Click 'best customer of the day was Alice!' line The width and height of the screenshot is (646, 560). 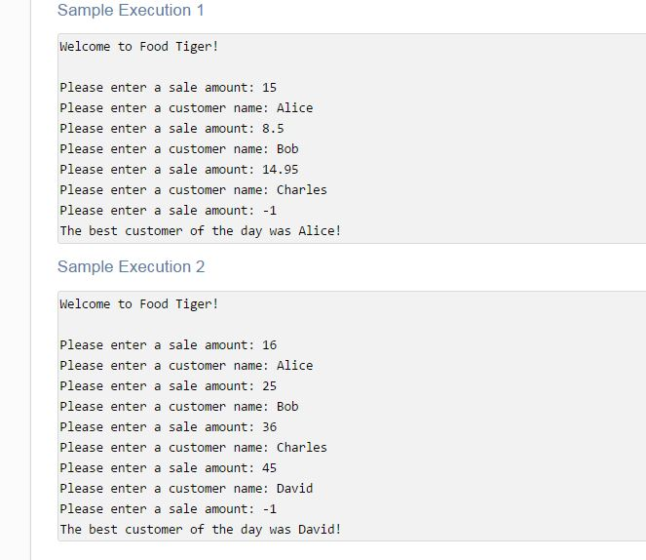tap(201, 231)
